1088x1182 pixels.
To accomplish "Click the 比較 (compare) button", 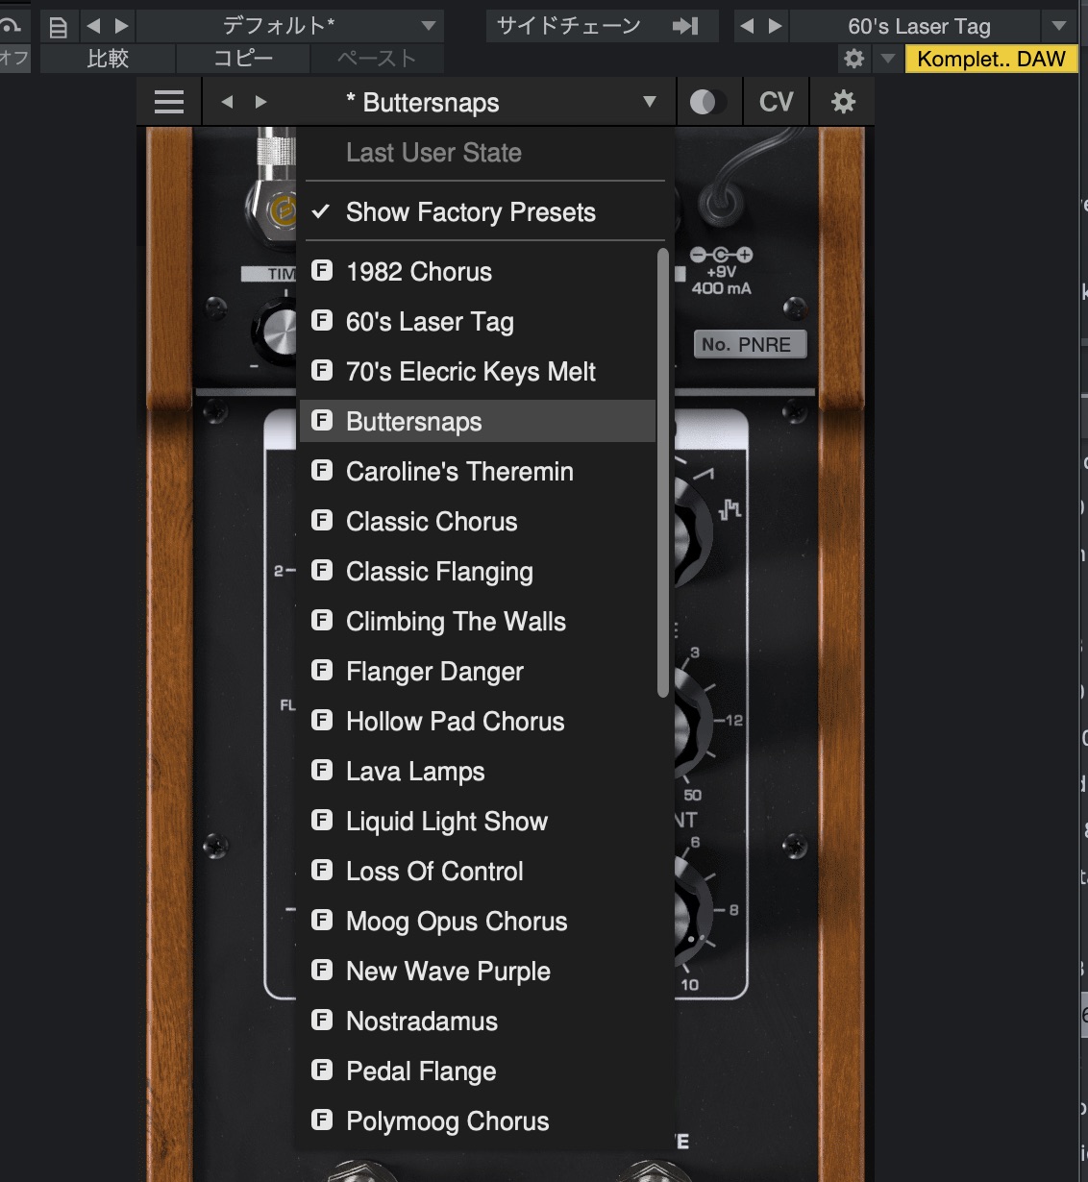I will (108, 59).
